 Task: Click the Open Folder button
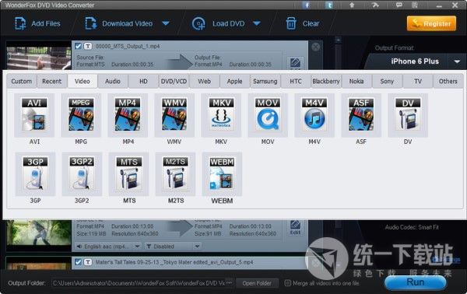(257, 283)
